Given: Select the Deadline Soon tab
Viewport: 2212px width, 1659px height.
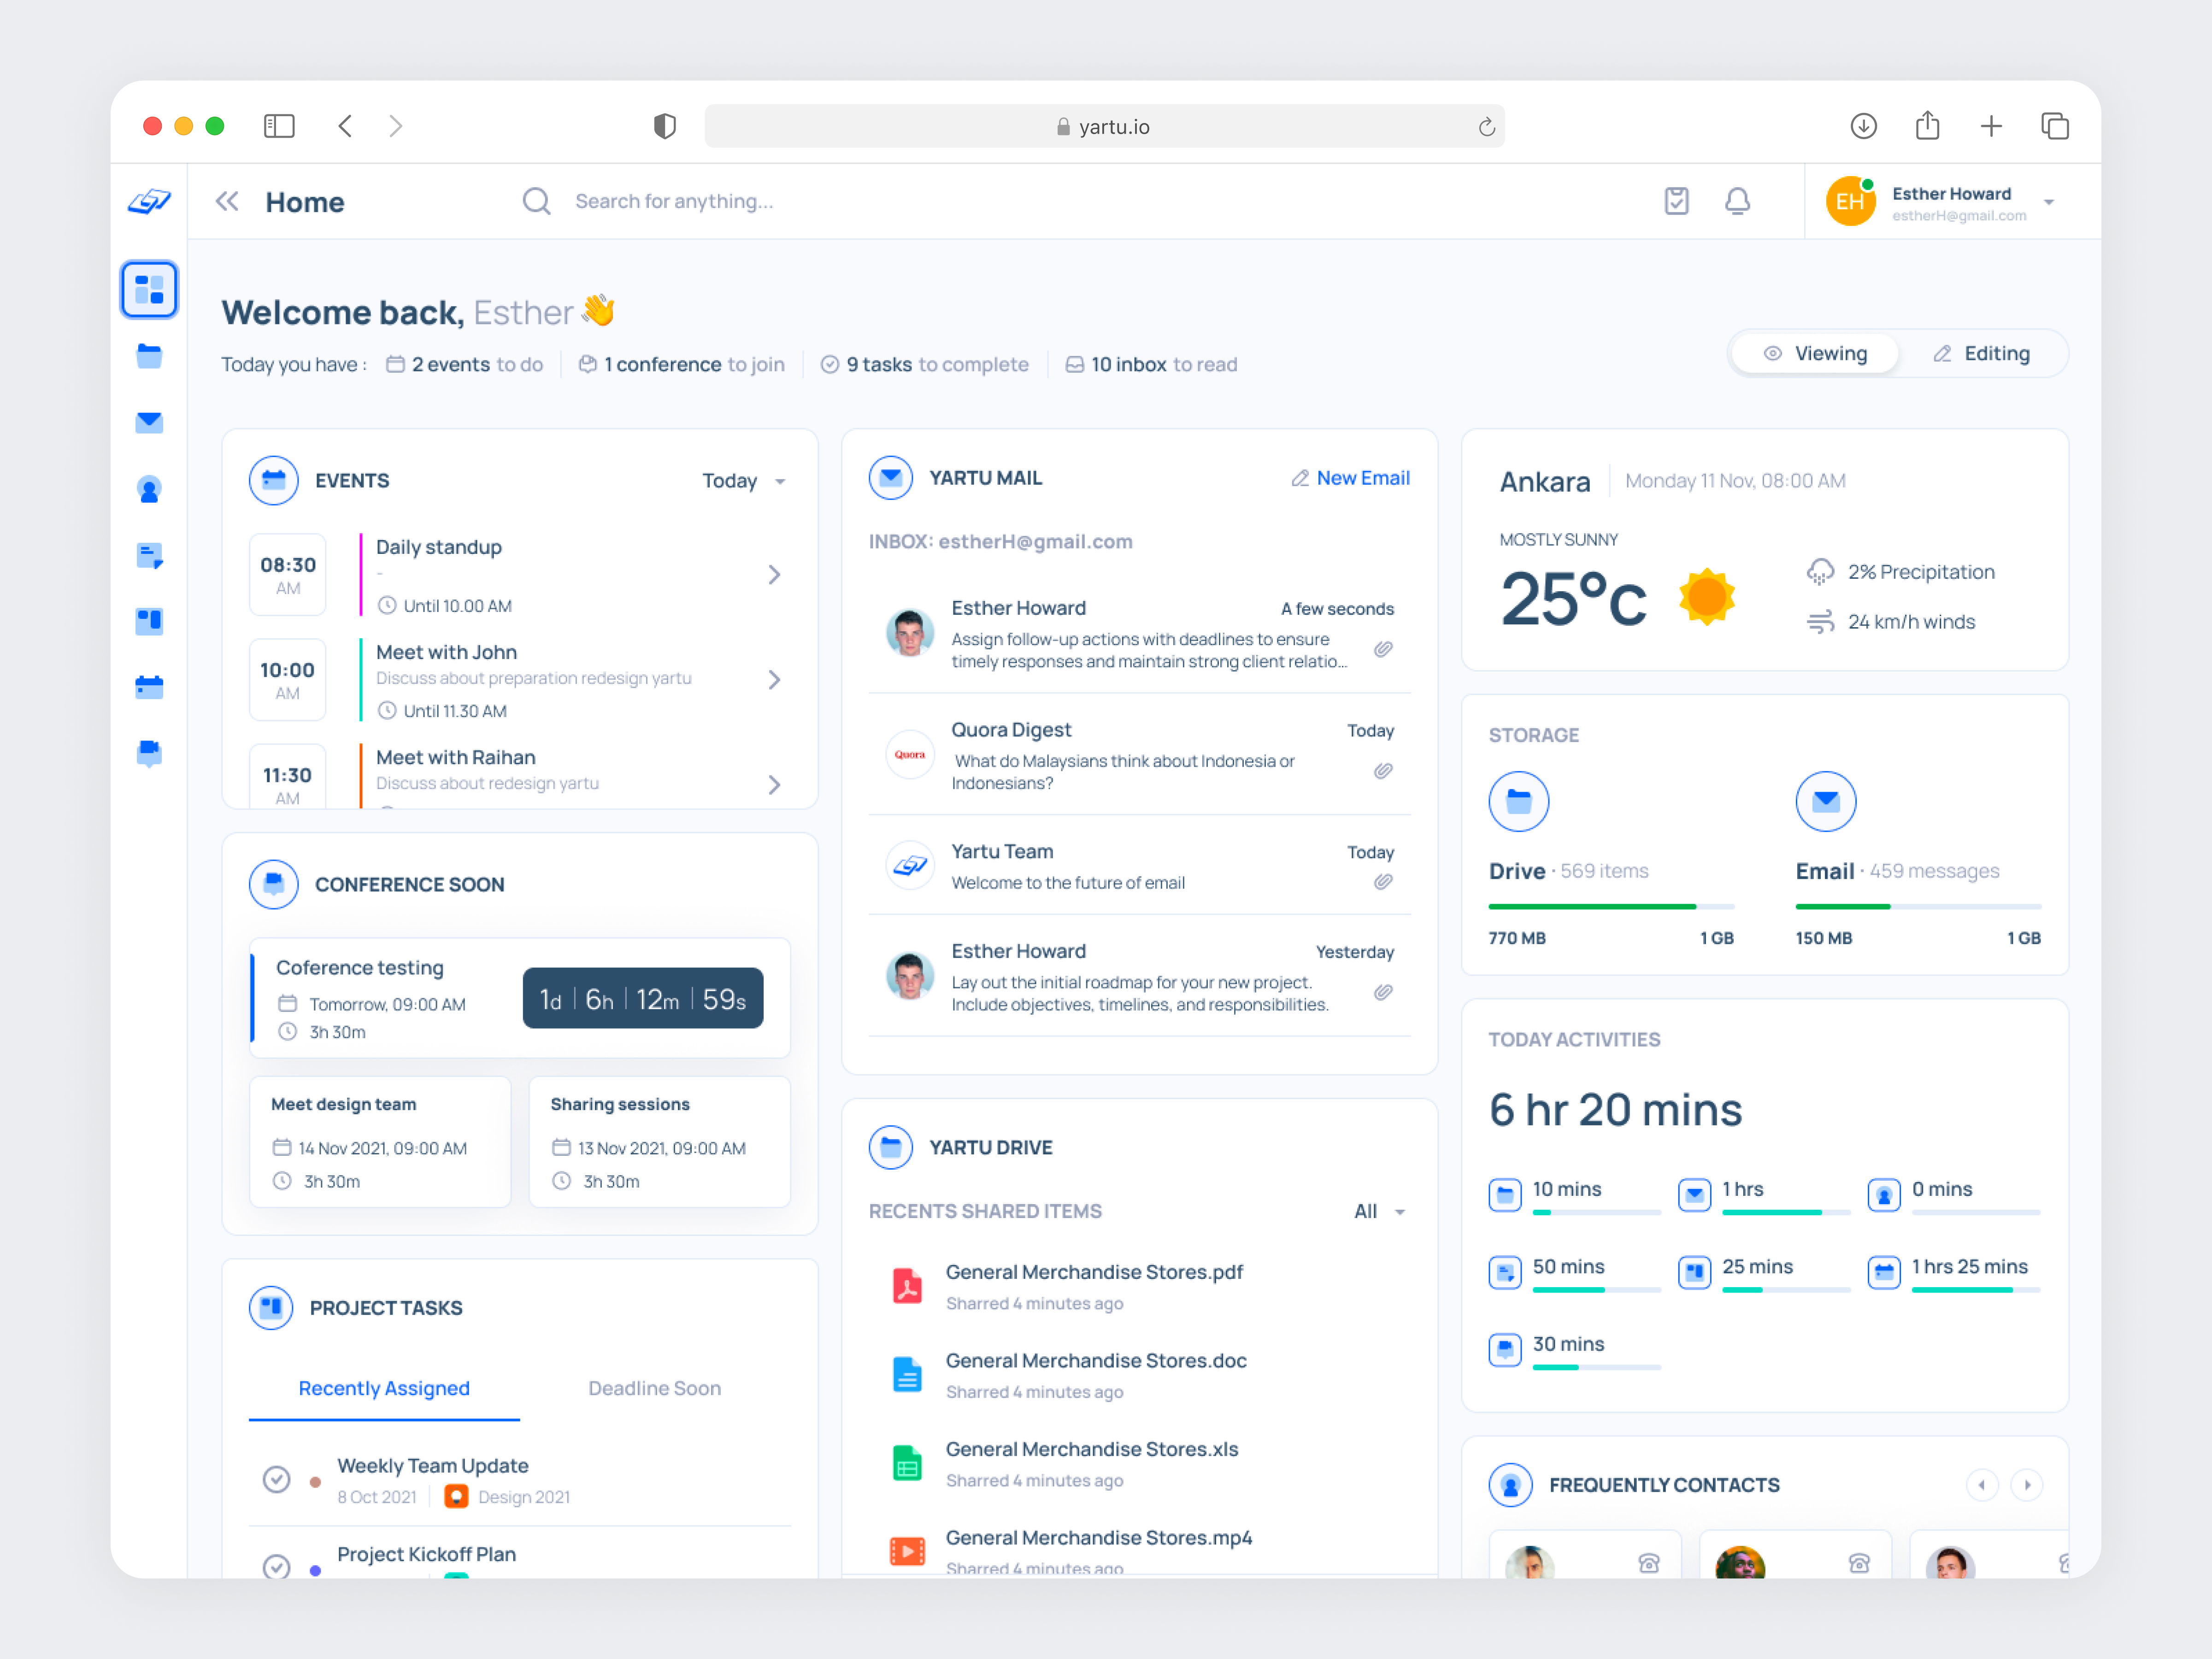Looking at the screenshot, I should 654,1388.
